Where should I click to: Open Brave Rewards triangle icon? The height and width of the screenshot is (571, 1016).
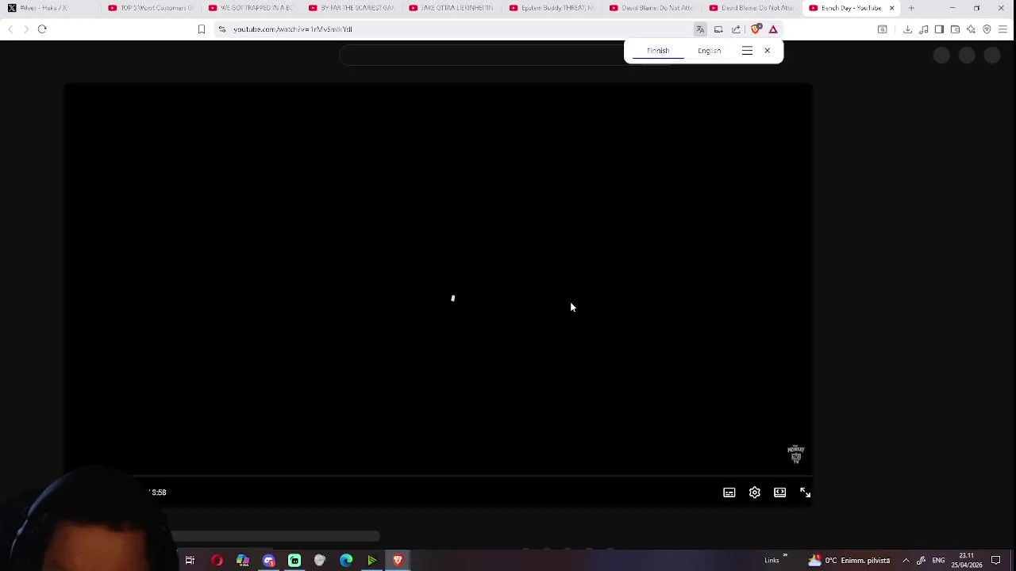point(773,29)
